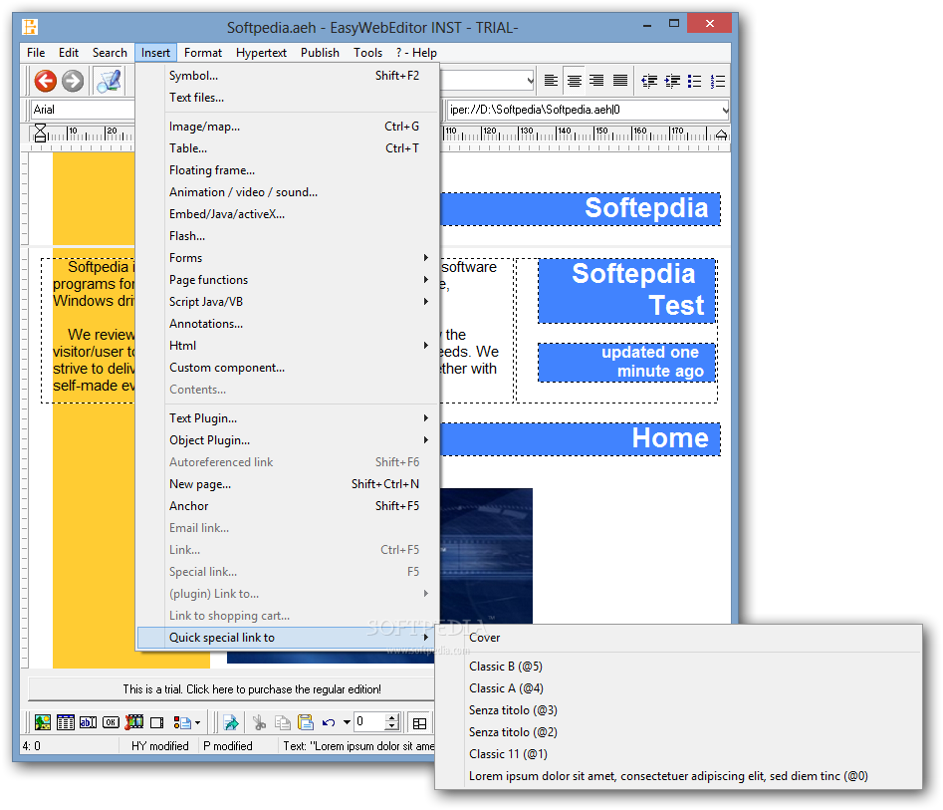Click the blue Home heading banner
This screenshot has height=810, width=943.
(581, 438)
